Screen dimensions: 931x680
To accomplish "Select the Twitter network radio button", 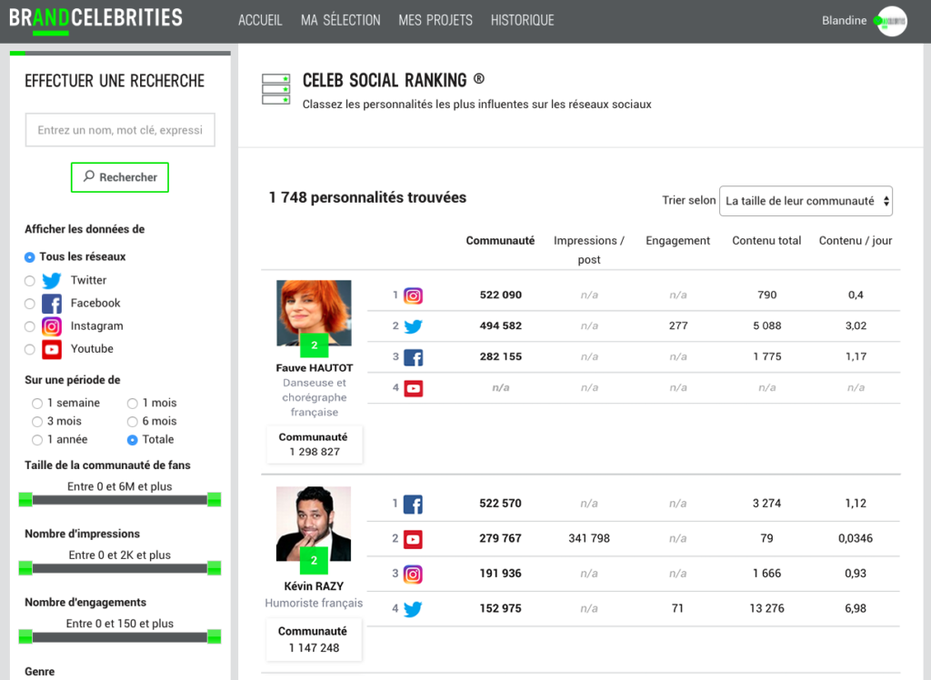I will [30, 281].
